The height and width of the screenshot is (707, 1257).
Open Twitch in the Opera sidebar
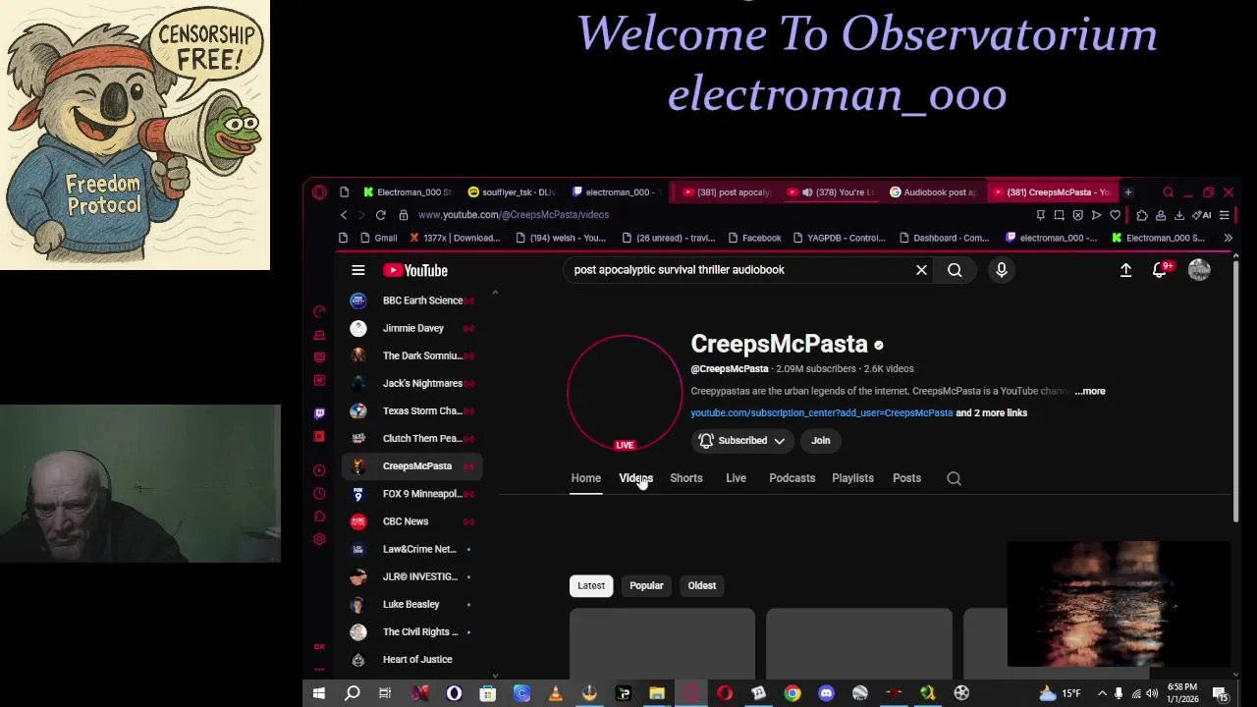pyautogui.click(x=319, y=413)
